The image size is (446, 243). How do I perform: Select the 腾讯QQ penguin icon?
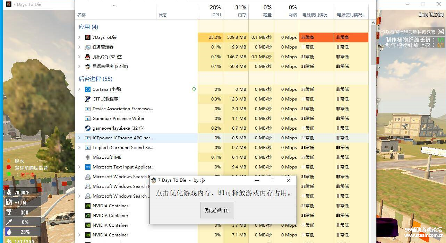tap(88, 57)
